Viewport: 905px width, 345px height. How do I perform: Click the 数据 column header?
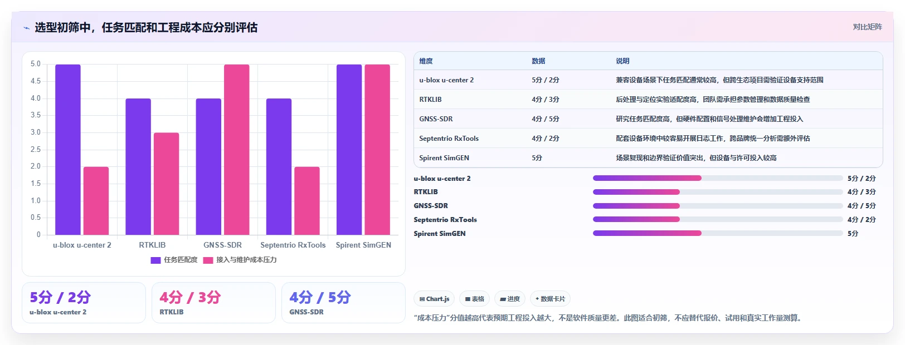(x=538, y=61)
